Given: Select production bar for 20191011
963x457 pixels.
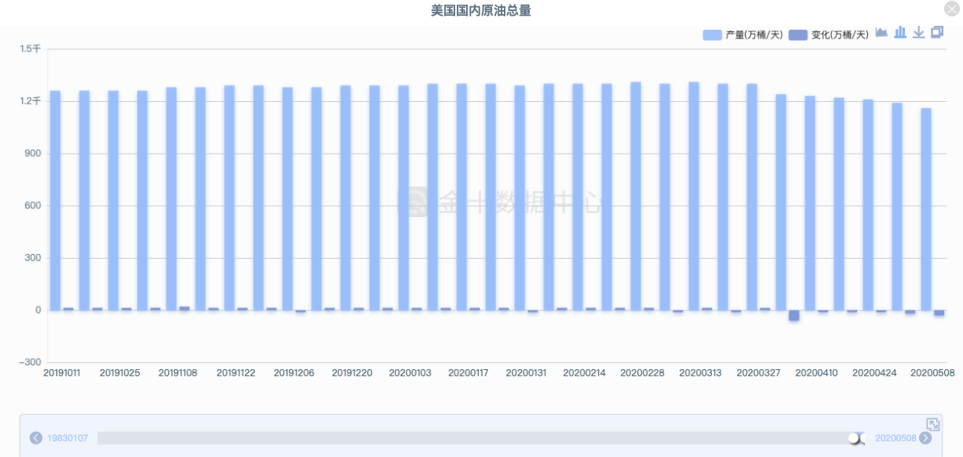Looking at the screenshot, I should pyautogui.click(x=56, y=201).
